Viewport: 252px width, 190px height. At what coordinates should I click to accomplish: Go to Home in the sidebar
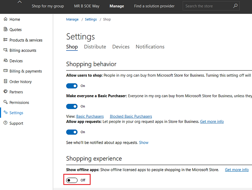point(15,20)
